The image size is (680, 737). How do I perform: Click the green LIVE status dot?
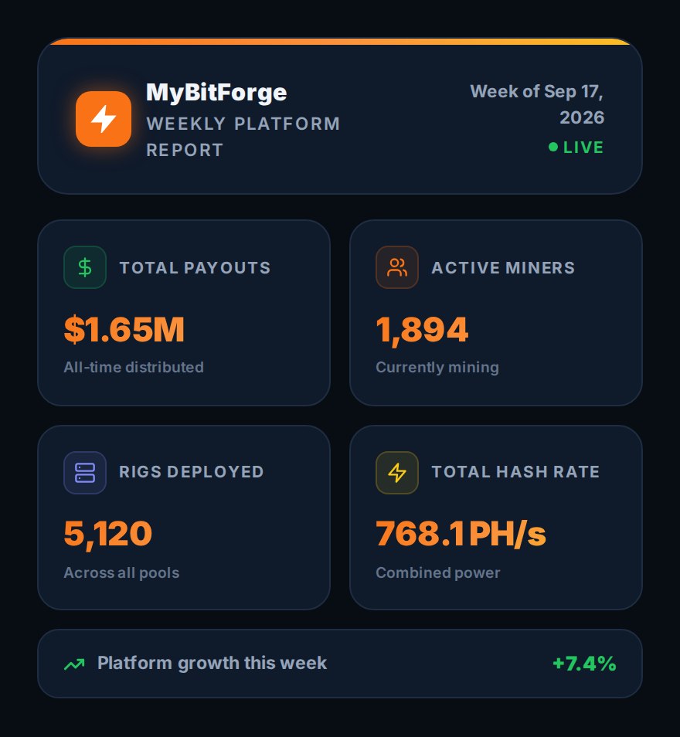point(553,147)
